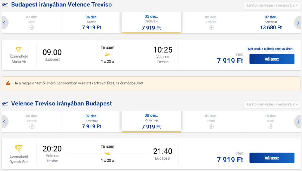Click Válassz for flight FR 4306

pos(272,158)
